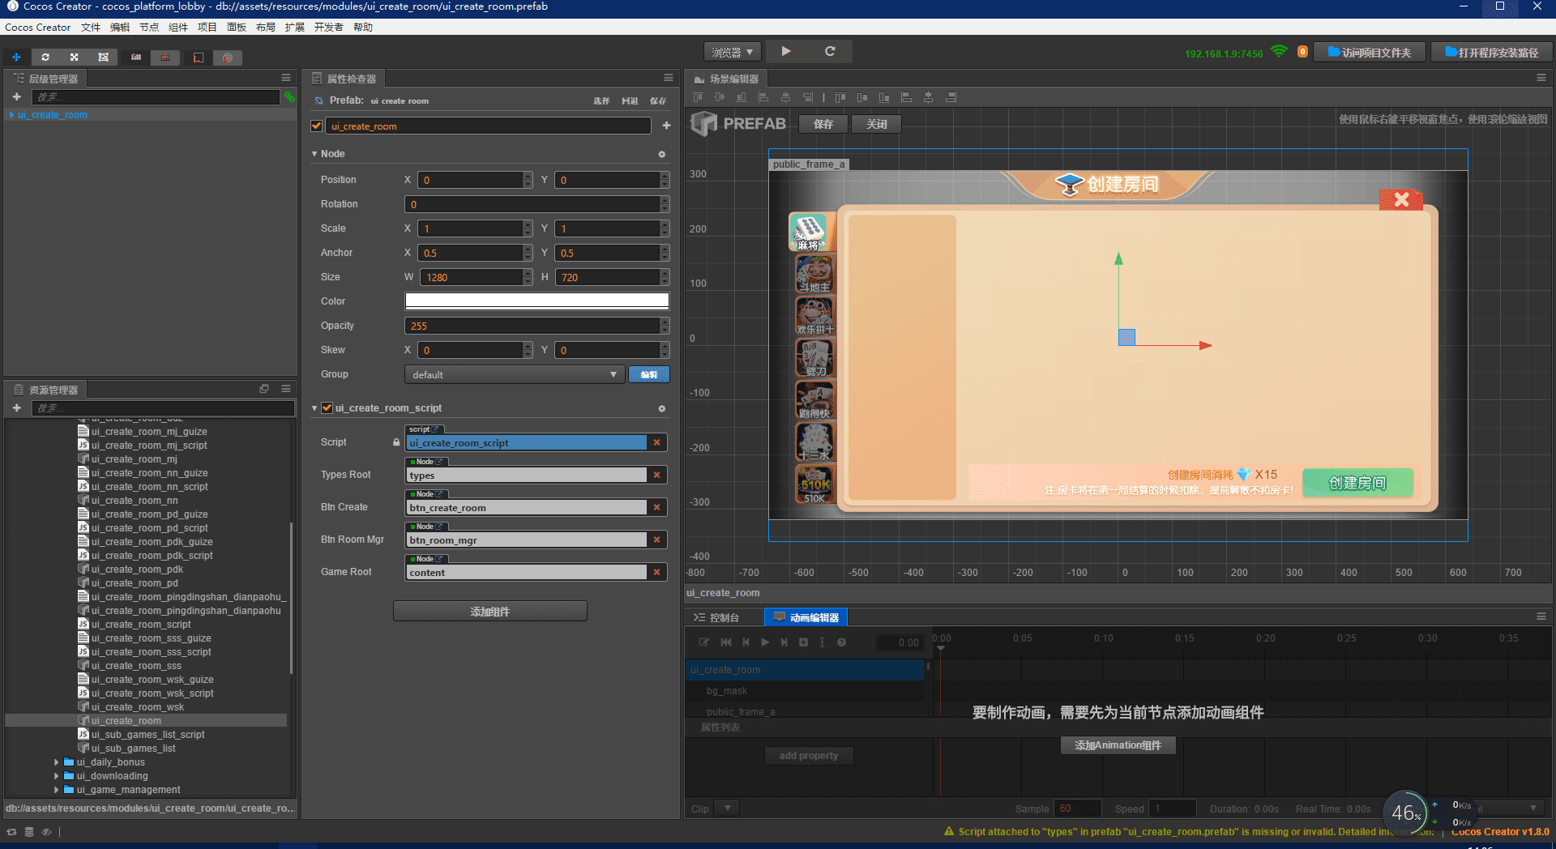Open the 组件 menu

click(178, 27)
